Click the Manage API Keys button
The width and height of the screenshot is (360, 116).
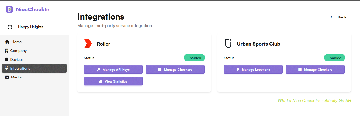113,70
